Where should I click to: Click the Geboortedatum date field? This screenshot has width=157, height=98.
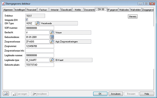click(x=37, y=37)
